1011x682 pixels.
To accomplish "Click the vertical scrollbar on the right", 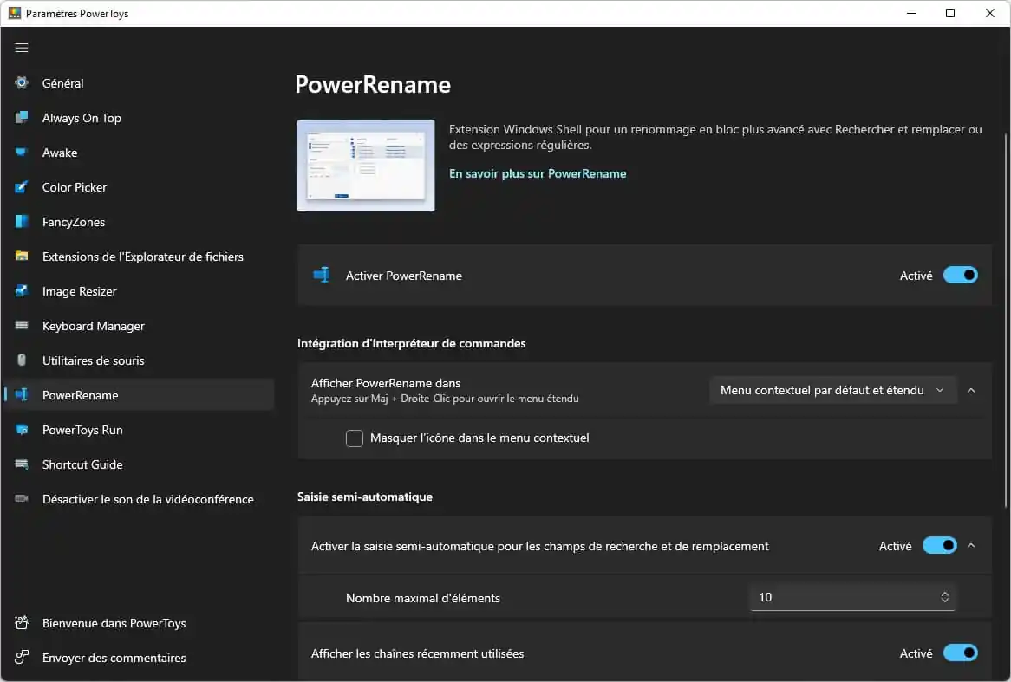I will pos(1006,321).
